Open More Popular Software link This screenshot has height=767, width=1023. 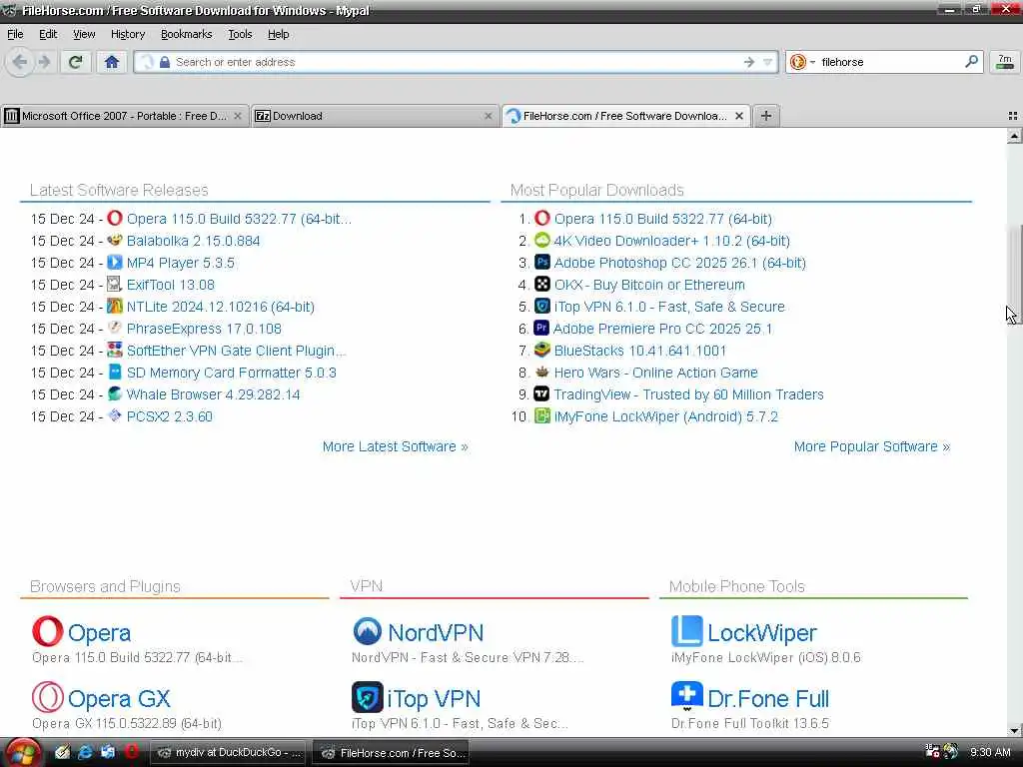coord(871,446)
